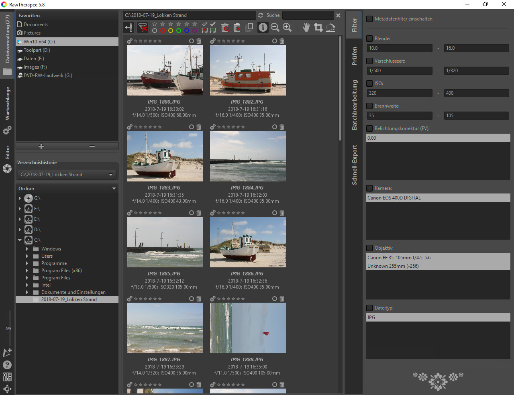Show trash contents icon
Viewport: 514px width, 395px height.
click(x=225, y=27)
